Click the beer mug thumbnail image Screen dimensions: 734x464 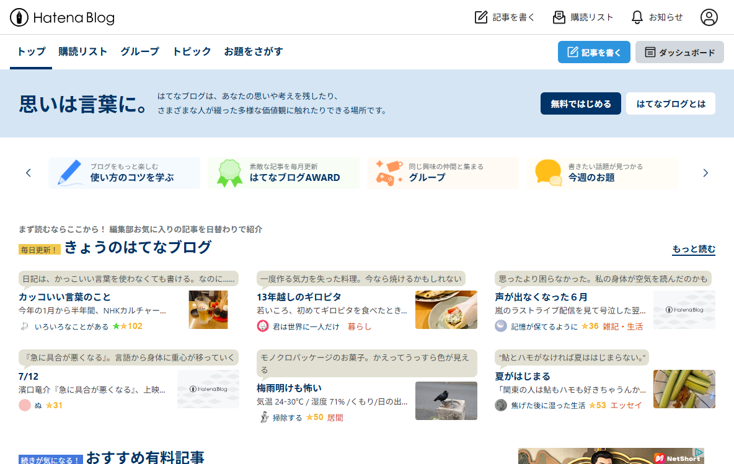coord(208,310)
